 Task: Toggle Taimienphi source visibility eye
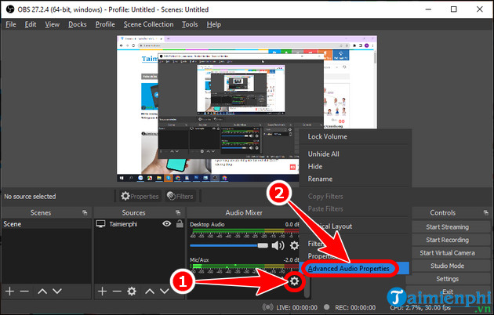(167, 223)
